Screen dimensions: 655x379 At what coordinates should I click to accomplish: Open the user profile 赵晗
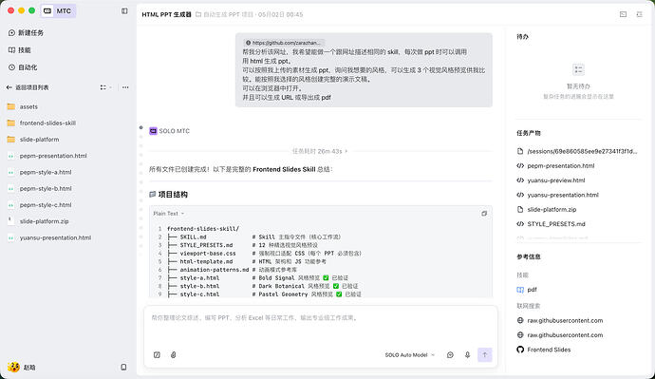22,367
